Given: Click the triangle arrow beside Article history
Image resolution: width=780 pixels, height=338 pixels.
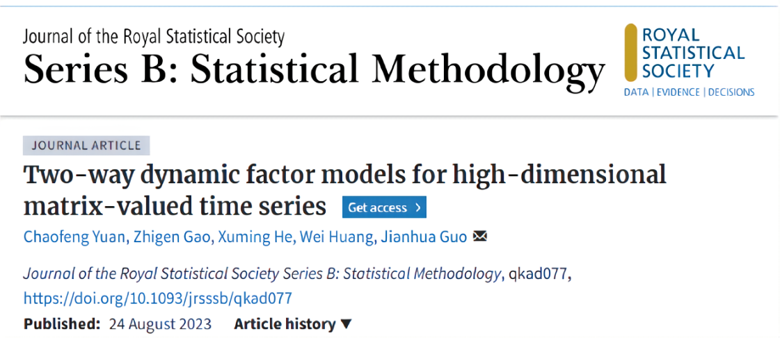Looking at the screenshot, I should (346, 325).
